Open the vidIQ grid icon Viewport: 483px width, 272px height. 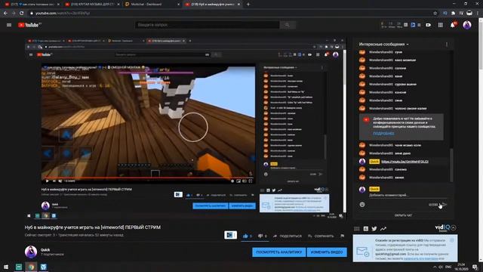pos(357,229)
